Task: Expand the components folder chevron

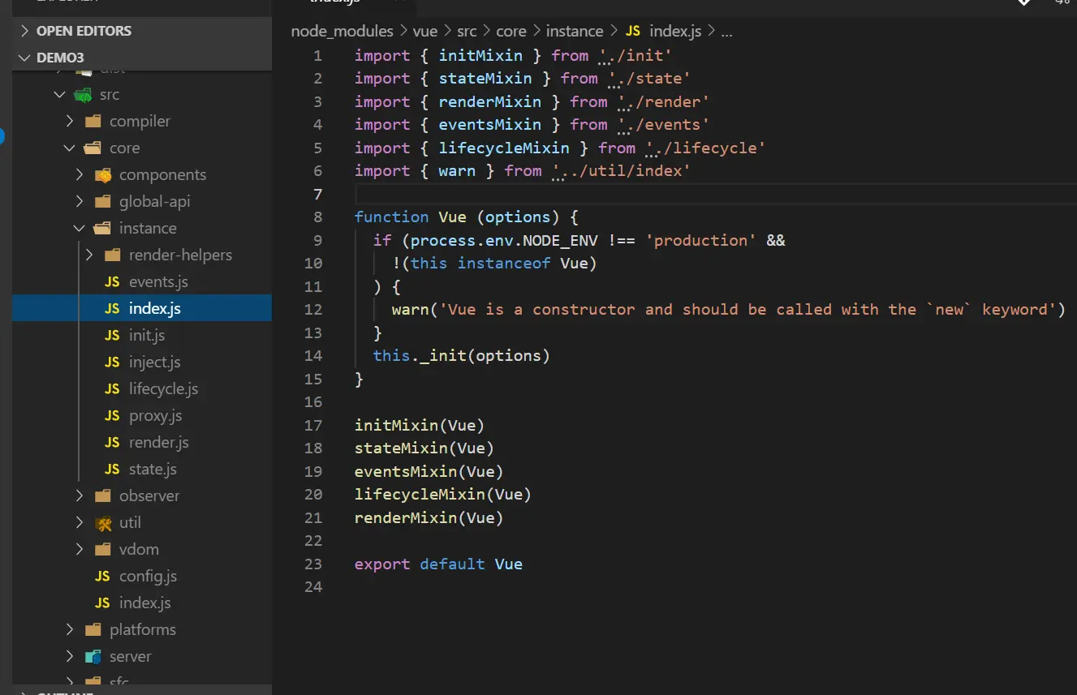Action: click(80, 175)
